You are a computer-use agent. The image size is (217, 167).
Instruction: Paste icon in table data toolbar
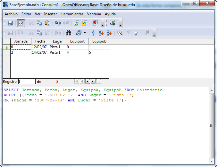(47, 33)
